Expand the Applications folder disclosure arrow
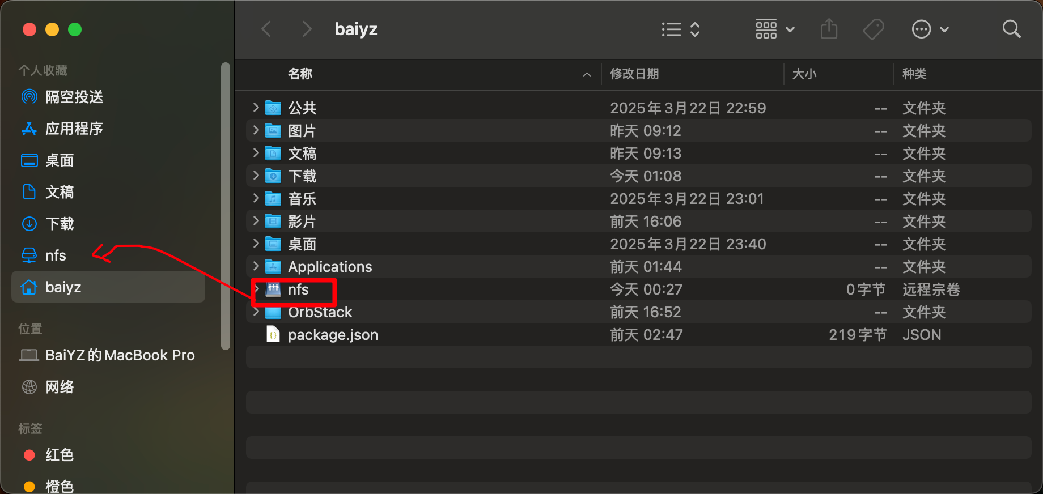Screen dimensions: 1043x494 point(256,266)
